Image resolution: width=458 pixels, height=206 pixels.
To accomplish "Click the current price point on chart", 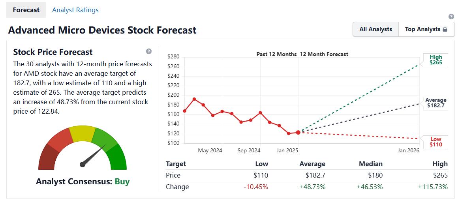I will pyautogui.click(x=298, y=132).
